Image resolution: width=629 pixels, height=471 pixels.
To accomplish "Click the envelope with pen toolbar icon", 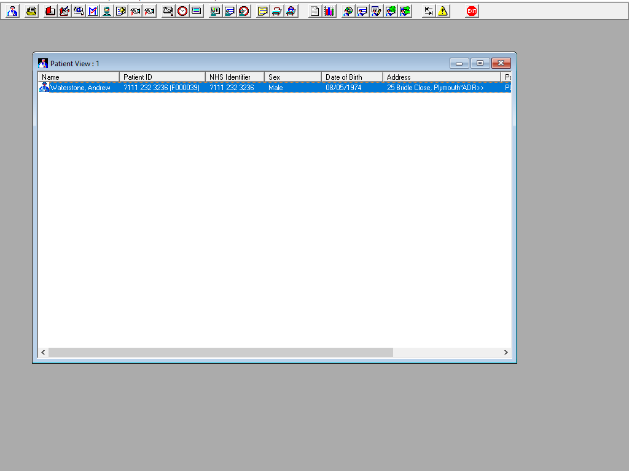I will click(x=168, y=11).
